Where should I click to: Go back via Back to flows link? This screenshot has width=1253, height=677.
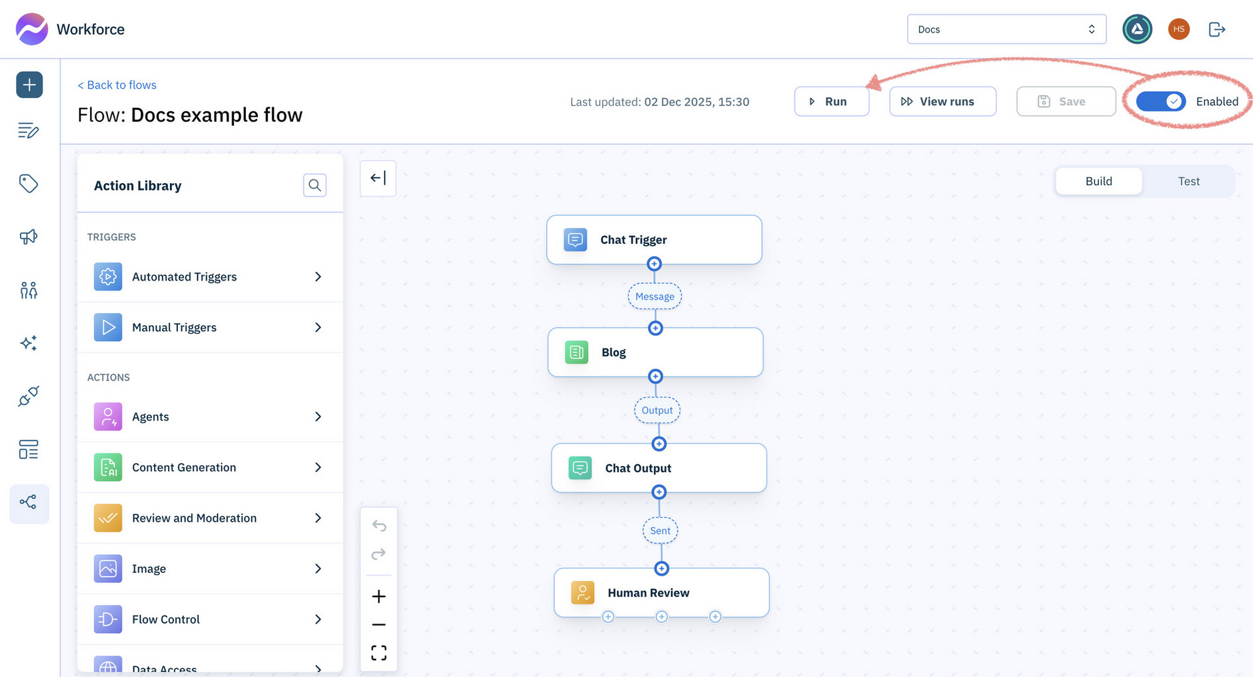[x=117, y=85]
